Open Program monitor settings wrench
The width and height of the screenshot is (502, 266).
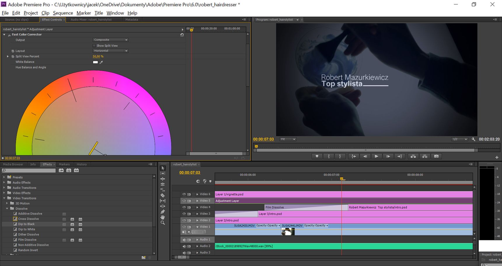[x=473, y=139]
